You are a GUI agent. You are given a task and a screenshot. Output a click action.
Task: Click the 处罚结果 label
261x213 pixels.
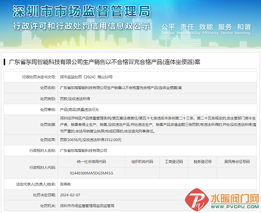[48, 140]
